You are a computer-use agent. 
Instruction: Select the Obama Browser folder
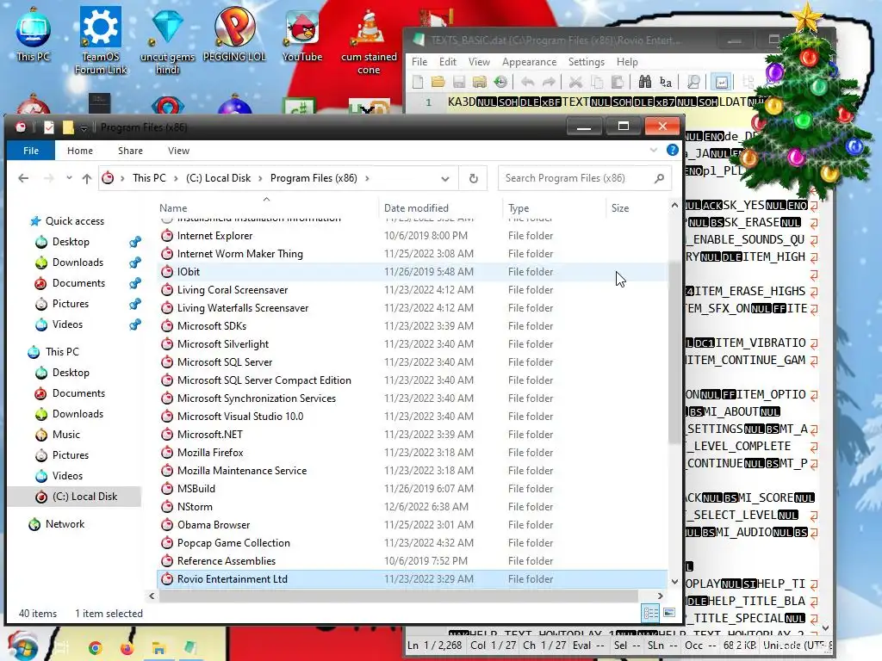click(412, 525)
